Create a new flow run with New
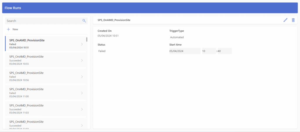 [12, 30]
